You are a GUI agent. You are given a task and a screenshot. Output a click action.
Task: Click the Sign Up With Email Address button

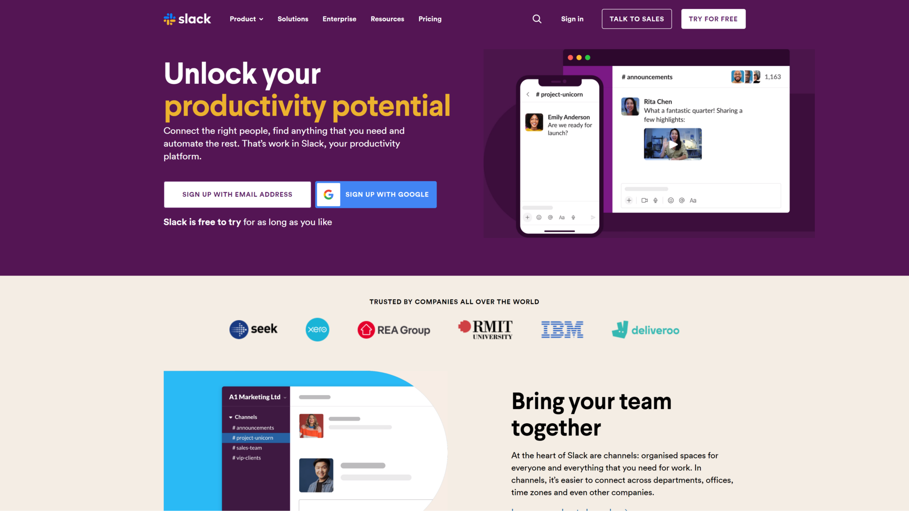[x=237, y=194]
